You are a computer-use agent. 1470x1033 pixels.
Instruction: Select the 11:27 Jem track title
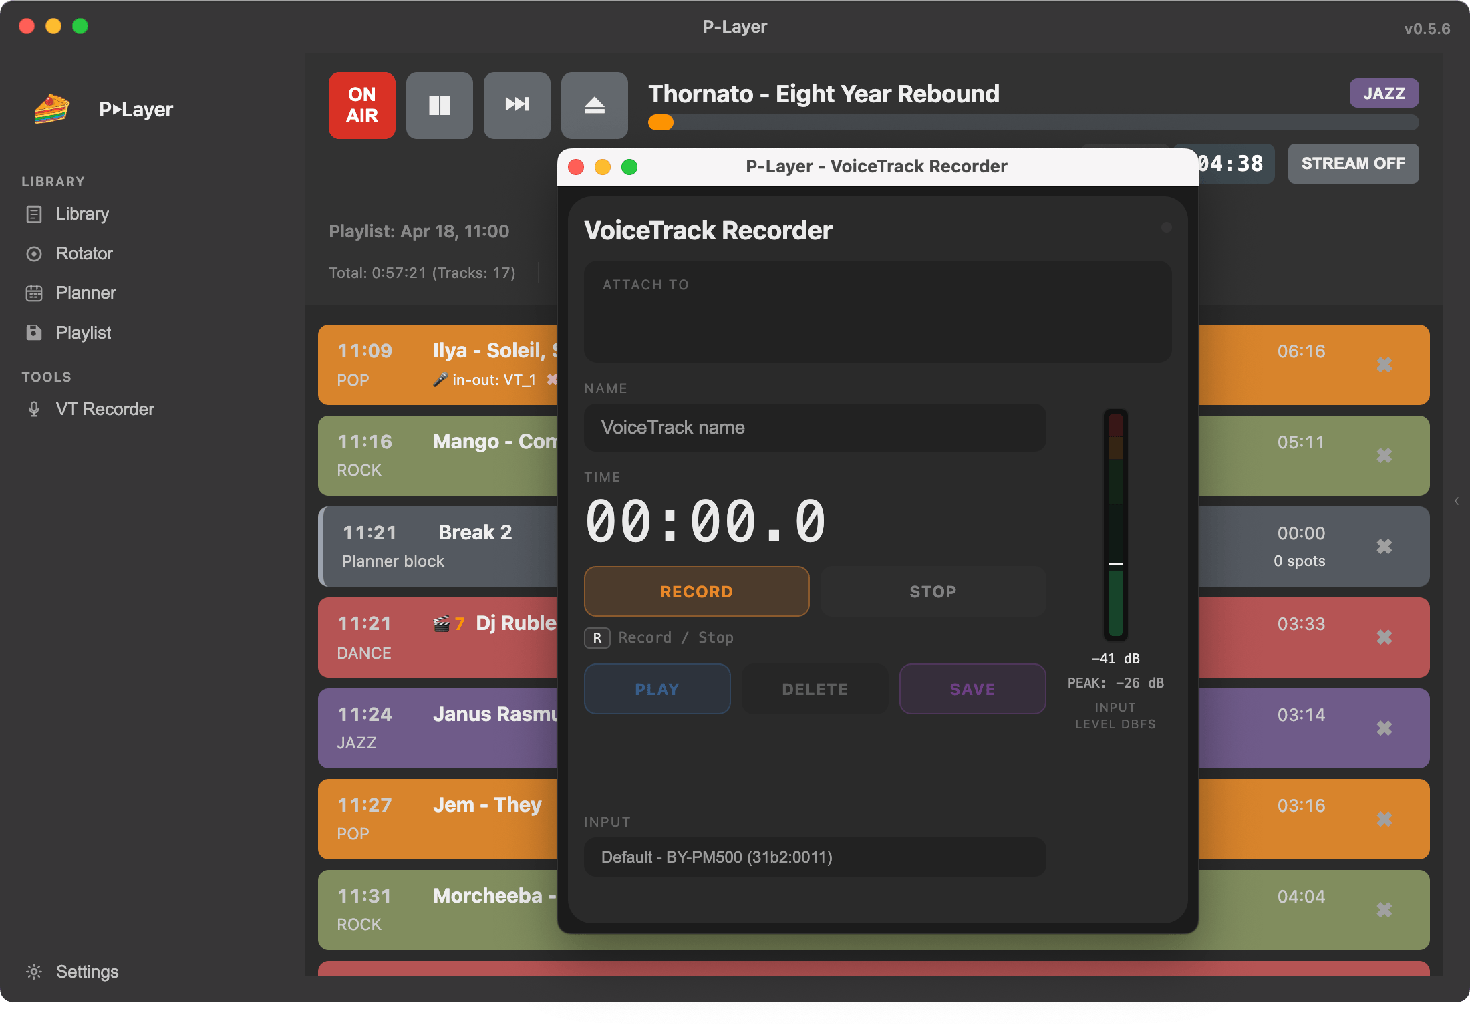point(487,805)
